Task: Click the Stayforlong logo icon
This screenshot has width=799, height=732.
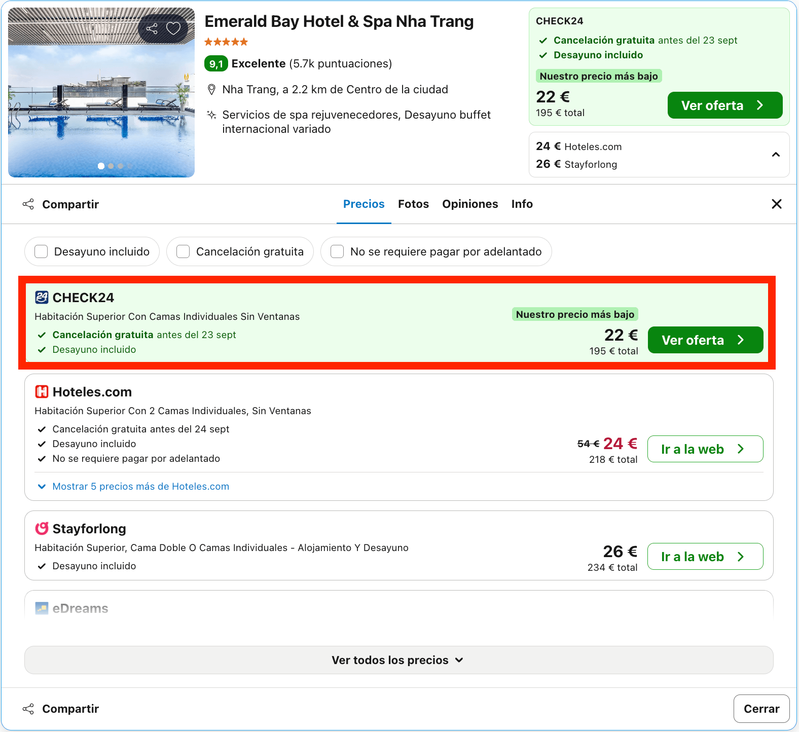Action: coord(42,529)
